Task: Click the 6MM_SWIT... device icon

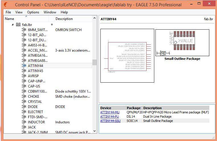Action: point(24,30)
